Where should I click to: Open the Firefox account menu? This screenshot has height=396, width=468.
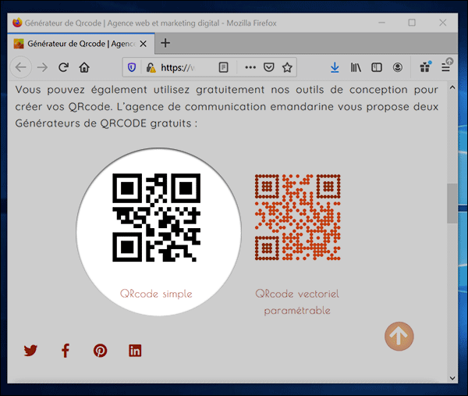(399, 68)
